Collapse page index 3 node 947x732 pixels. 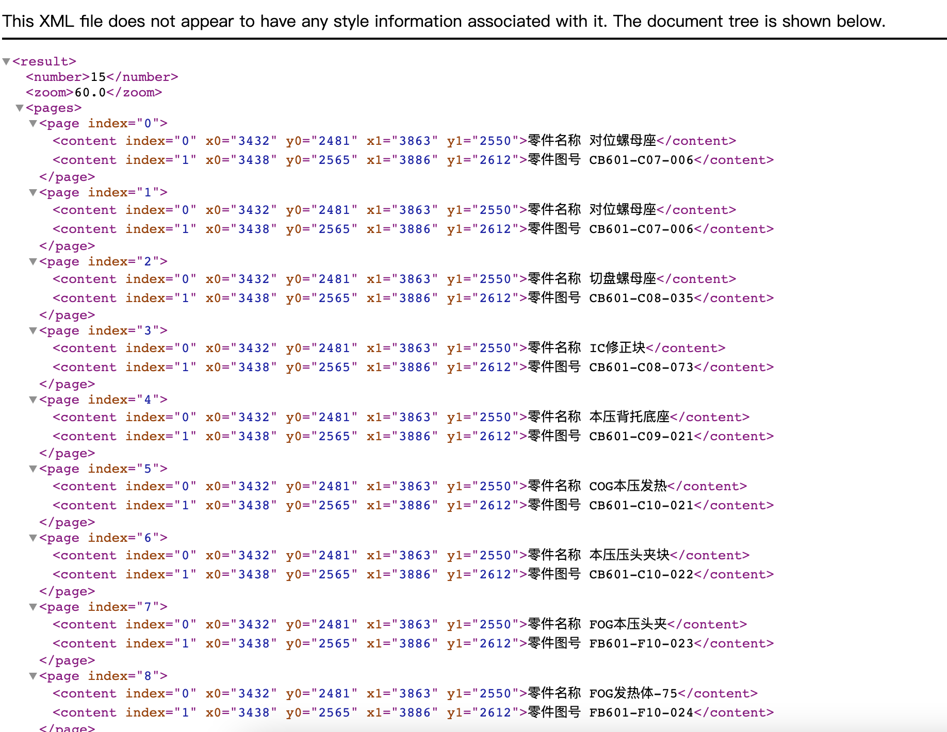(x=33, y=331)
